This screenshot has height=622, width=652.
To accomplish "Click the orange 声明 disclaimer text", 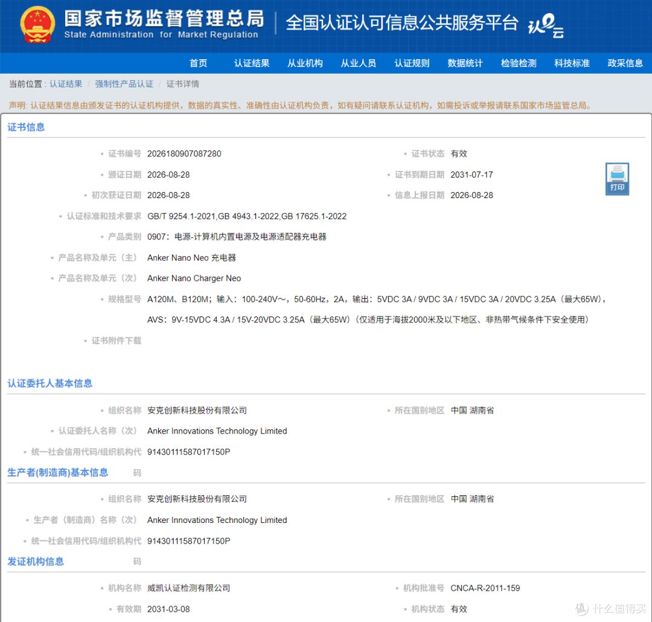I will (x=300, y=105).
